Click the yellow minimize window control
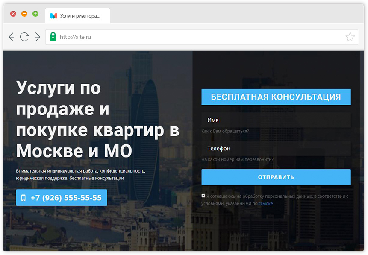This screenshot has width=368, height=255. tap(24, 13)
